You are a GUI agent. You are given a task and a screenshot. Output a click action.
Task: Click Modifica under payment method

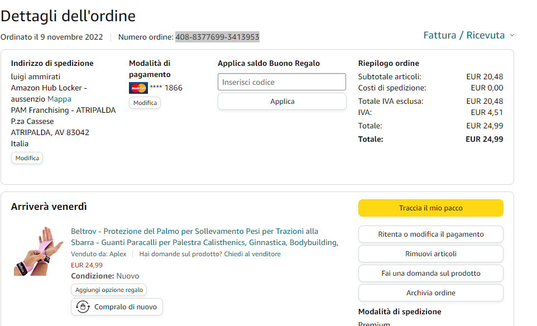[x=145, y=103]
